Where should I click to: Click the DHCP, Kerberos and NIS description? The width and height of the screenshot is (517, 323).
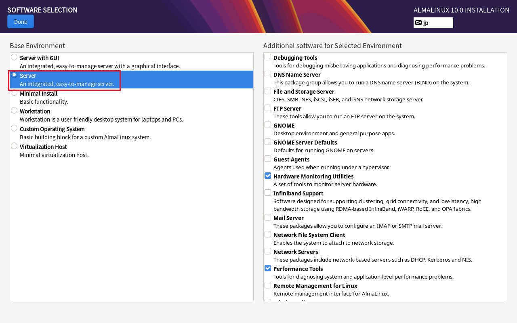click(x=373, y=260)
